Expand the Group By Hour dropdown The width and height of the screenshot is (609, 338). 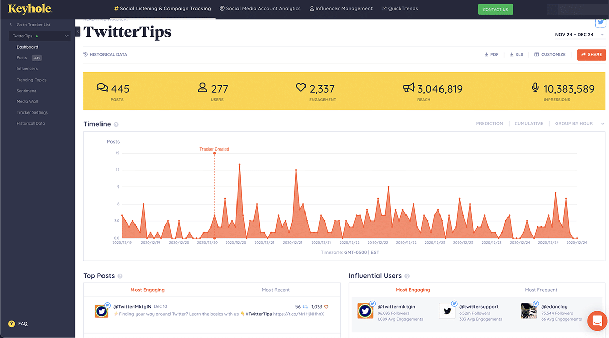pos(580,124)
